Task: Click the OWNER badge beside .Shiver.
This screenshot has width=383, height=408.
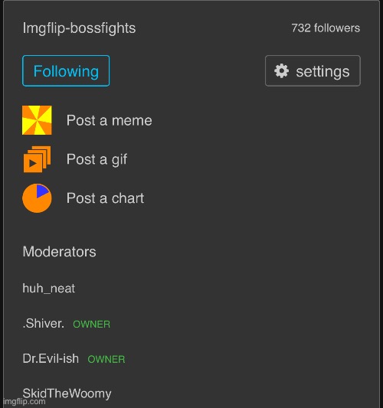Action: coord(92,325)
